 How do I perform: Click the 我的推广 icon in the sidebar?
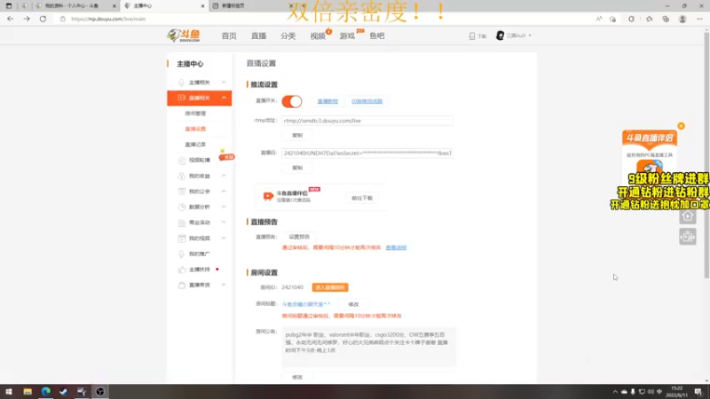click(182, 254)
